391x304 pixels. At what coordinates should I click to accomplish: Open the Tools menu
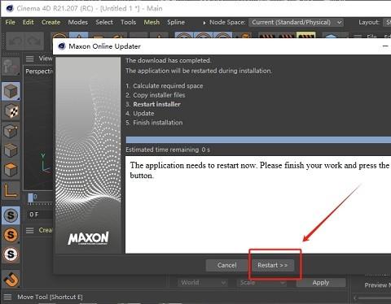tap(129, 22)
